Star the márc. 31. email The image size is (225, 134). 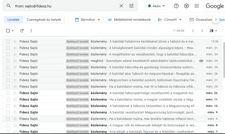[x=15, y=48]
